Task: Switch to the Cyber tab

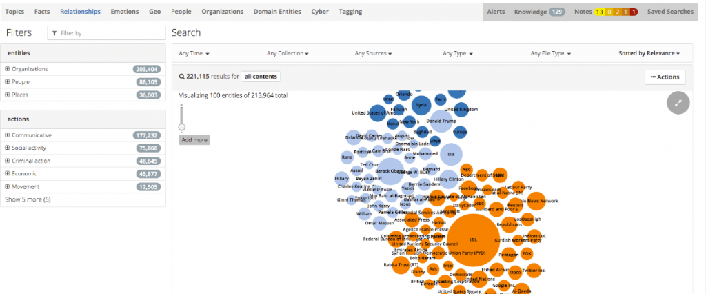Action: tap(320, 12)
